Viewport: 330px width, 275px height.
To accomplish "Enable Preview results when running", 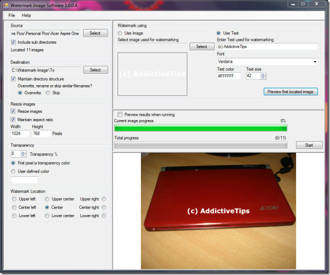I will coord(120,115).
